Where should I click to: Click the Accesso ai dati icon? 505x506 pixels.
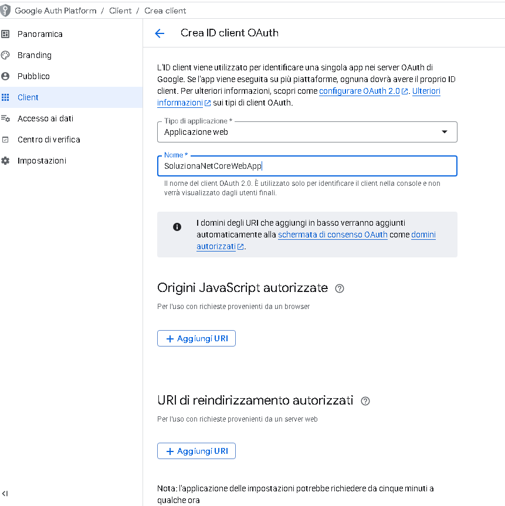[x=5, y=118]
